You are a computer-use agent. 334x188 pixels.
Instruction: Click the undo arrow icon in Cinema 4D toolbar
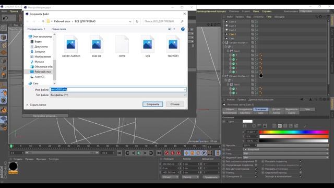click(x=6, y=18)
